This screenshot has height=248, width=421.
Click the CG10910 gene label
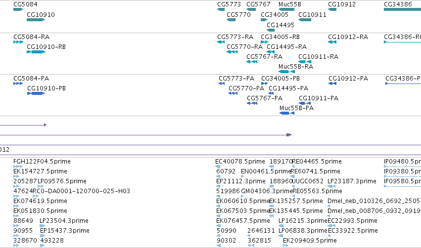point(41,14)
